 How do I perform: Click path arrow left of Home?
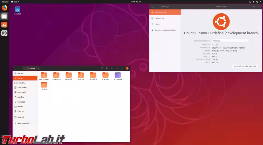tap(24, 68)
